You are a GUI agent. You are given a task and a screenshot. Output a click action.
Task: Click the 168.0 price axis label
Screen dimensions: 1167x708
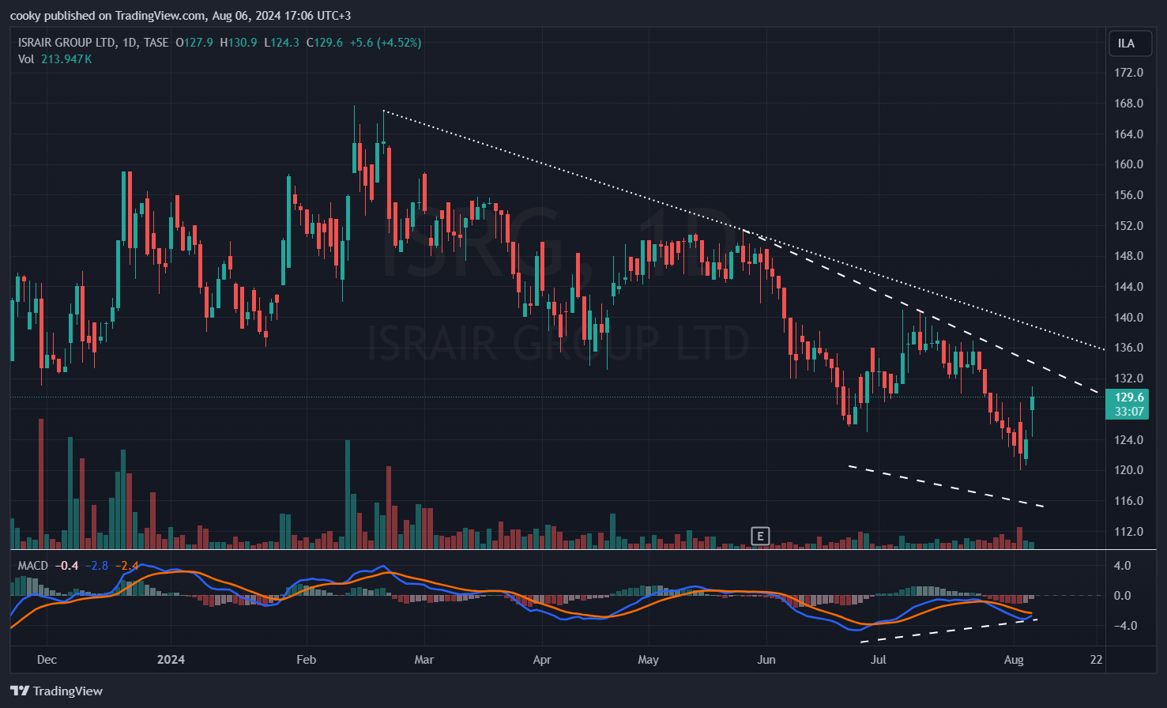tap(1128, 104)
